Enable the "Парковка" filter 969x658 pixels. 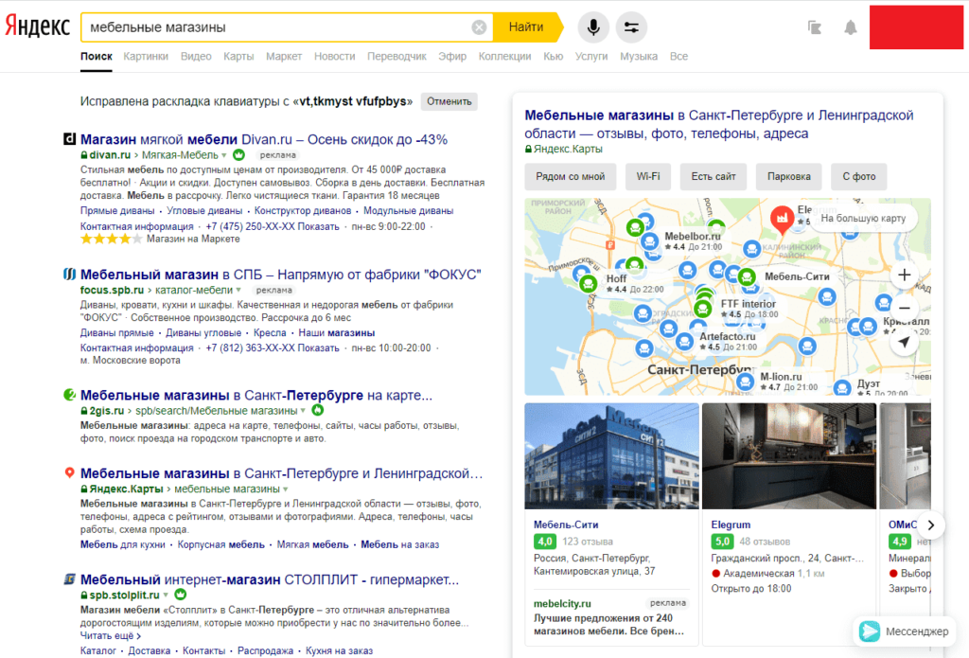tap(788, 176)
